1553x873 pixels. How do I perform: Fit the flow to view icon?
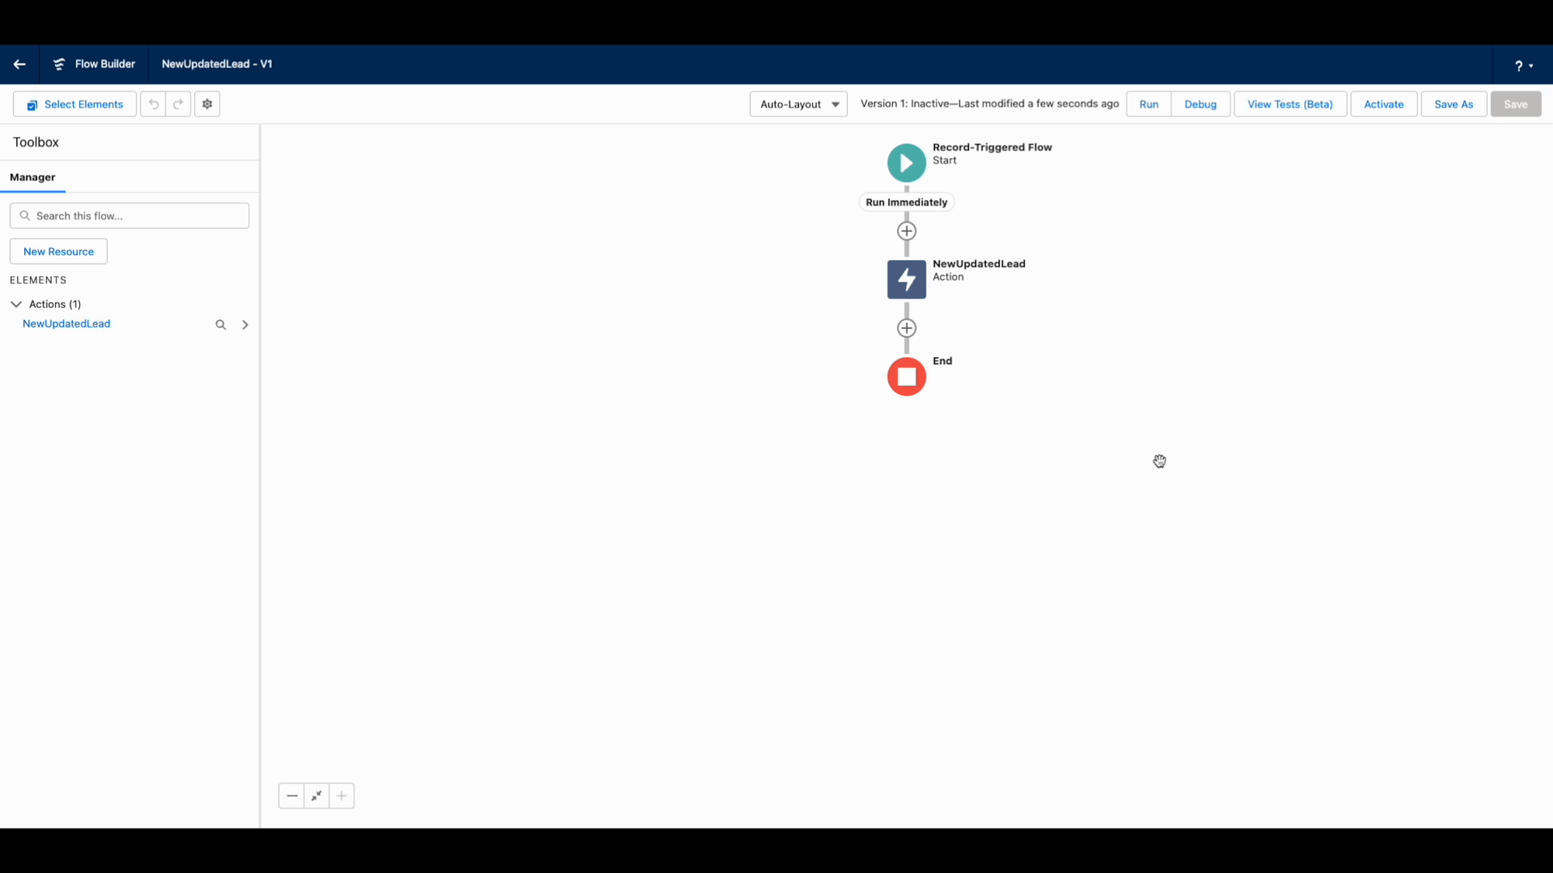(316, 795)
